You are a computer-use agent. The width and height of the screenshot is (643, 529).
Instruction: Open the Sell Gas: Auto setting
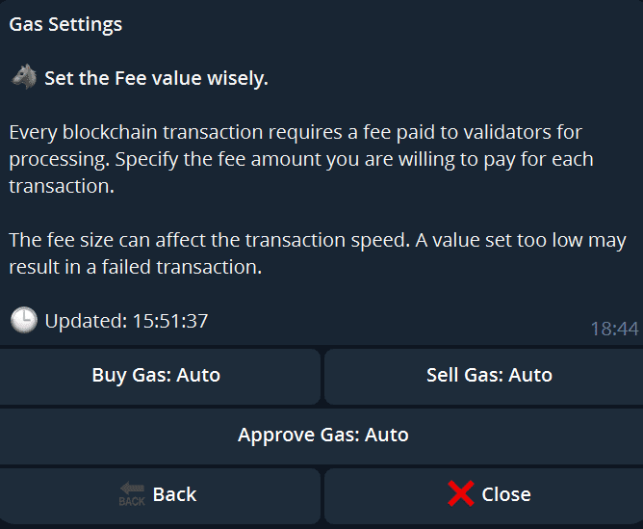[x=484, y=377]
